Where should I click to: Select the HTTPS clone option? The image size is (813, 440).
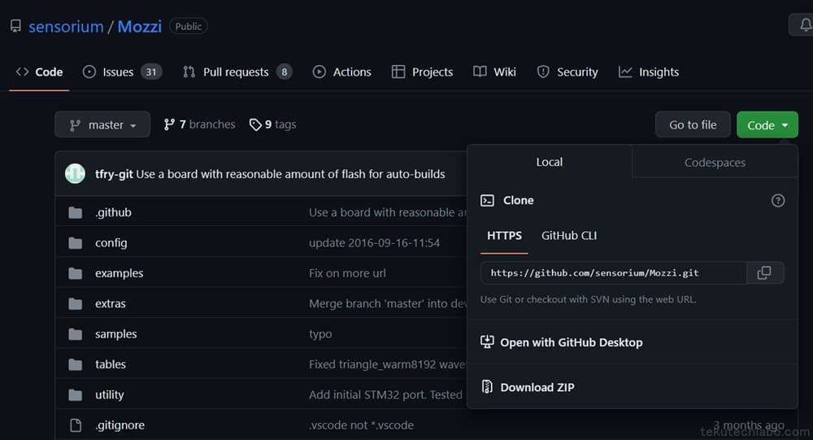pyautogui.click(x=505, y=236)
